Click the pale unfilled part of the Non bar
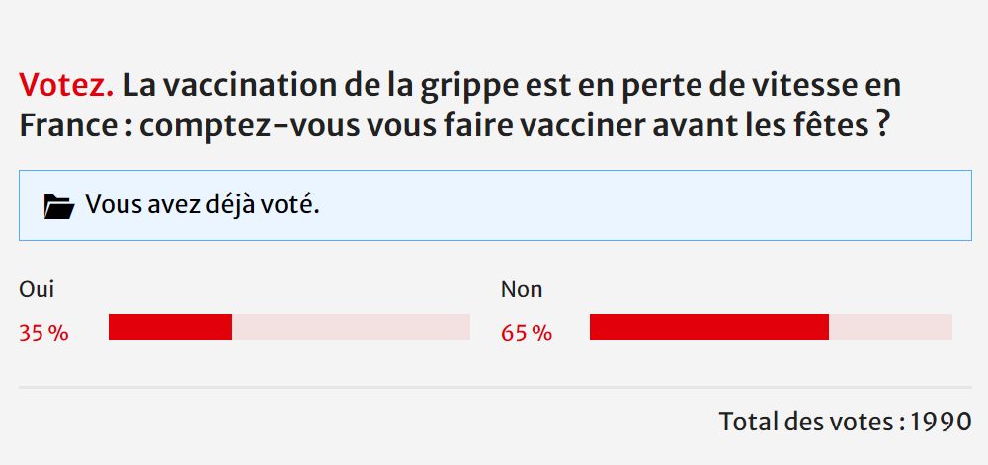The image size is (988, 465). [890, 327]
